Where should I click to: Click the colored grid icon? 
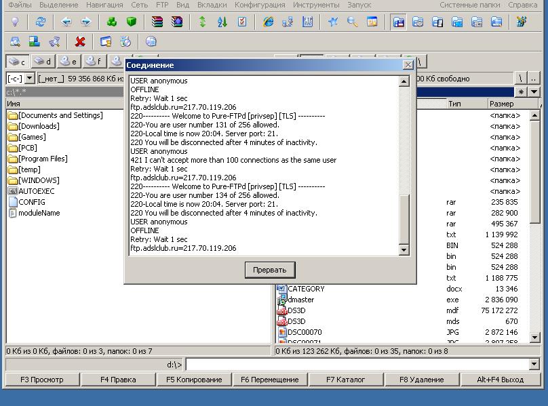click(372, 22)
